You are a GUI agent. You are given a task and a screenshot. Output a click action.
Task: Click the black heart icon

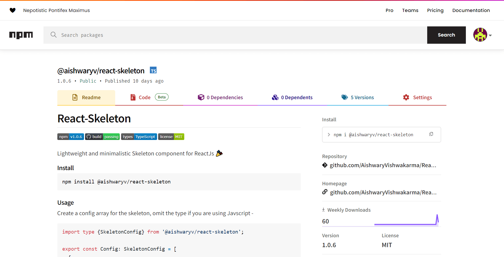pos(13,10)
